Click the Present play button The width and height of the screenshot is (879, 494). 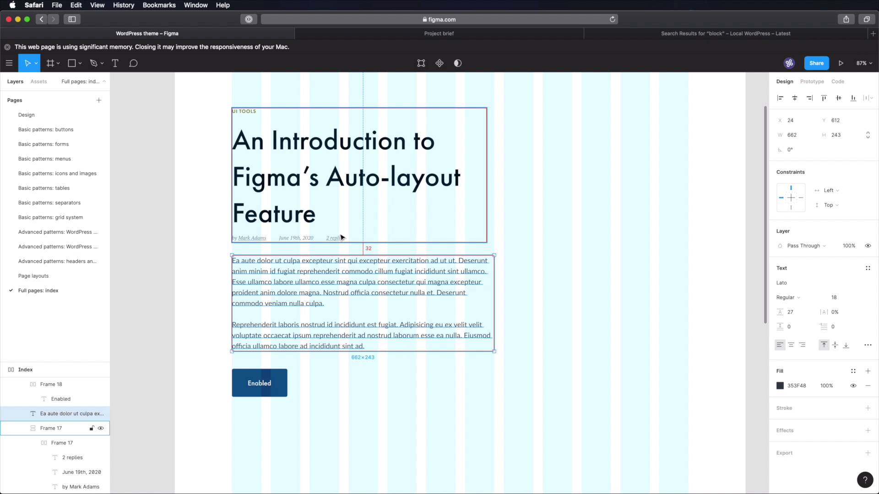pos(841,63)
